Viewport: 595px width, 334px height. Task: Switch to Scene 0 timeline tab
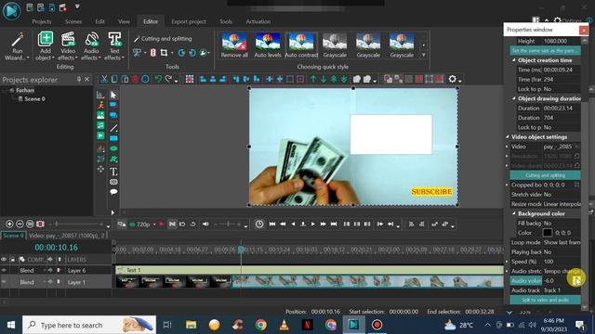pos(13,235)
